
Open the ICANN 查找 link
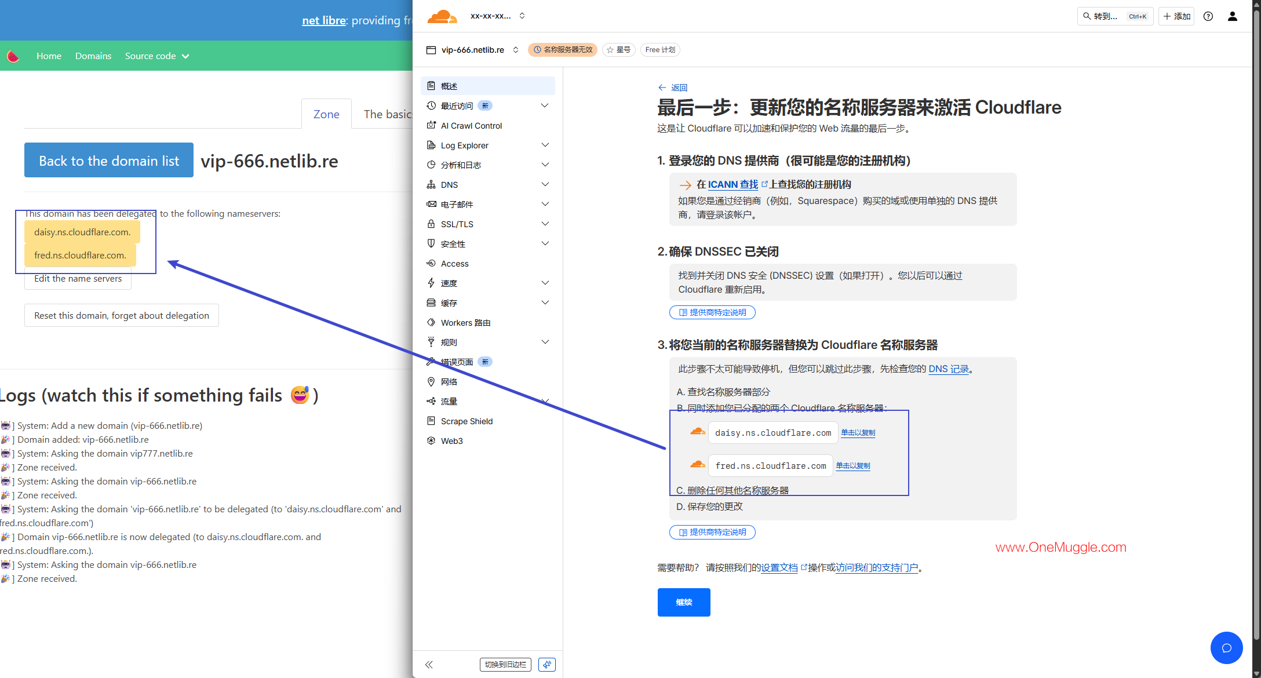(732, 184)
